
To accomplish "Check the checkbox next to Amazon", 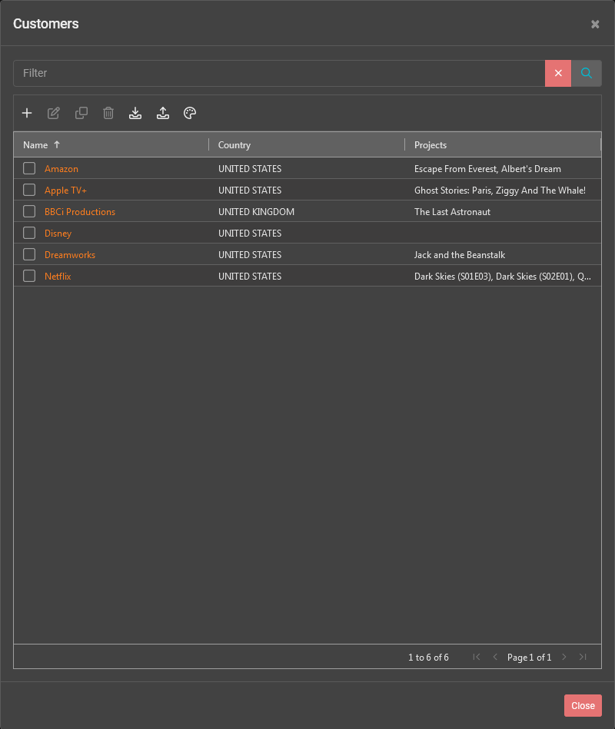I will click(x=28, y=168).
